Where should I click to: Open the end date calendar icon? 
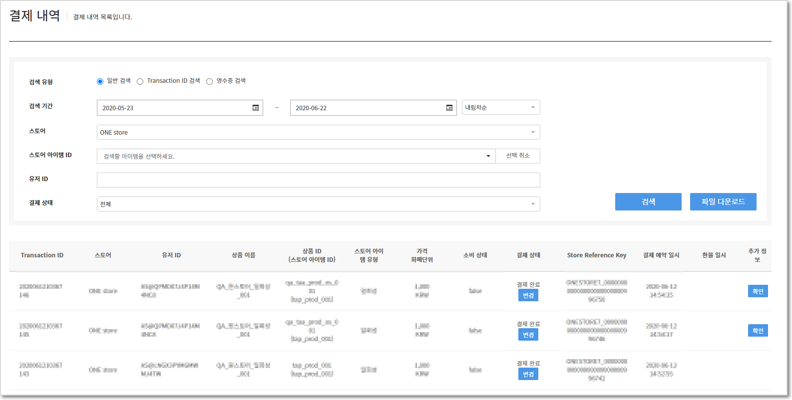[449, 108]
